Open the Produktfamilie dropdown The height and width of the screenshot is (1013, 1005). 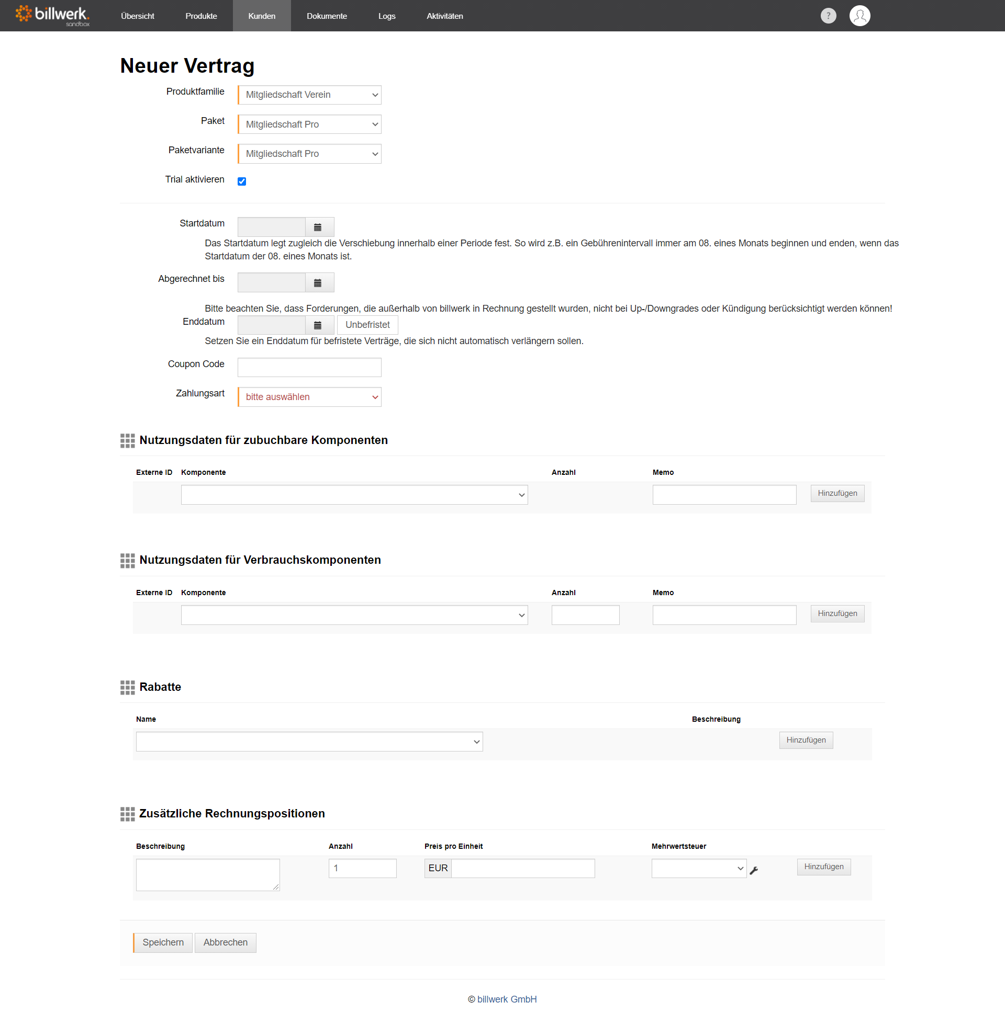(x=310, y=95)
